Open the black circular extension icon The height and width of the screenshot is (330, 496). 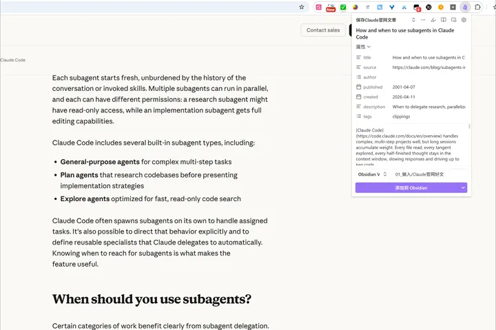coord(428,7)
